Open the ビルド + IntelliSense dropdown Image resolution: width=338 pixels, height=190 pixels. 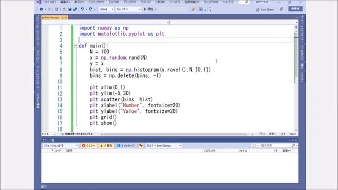pos(164,146)
